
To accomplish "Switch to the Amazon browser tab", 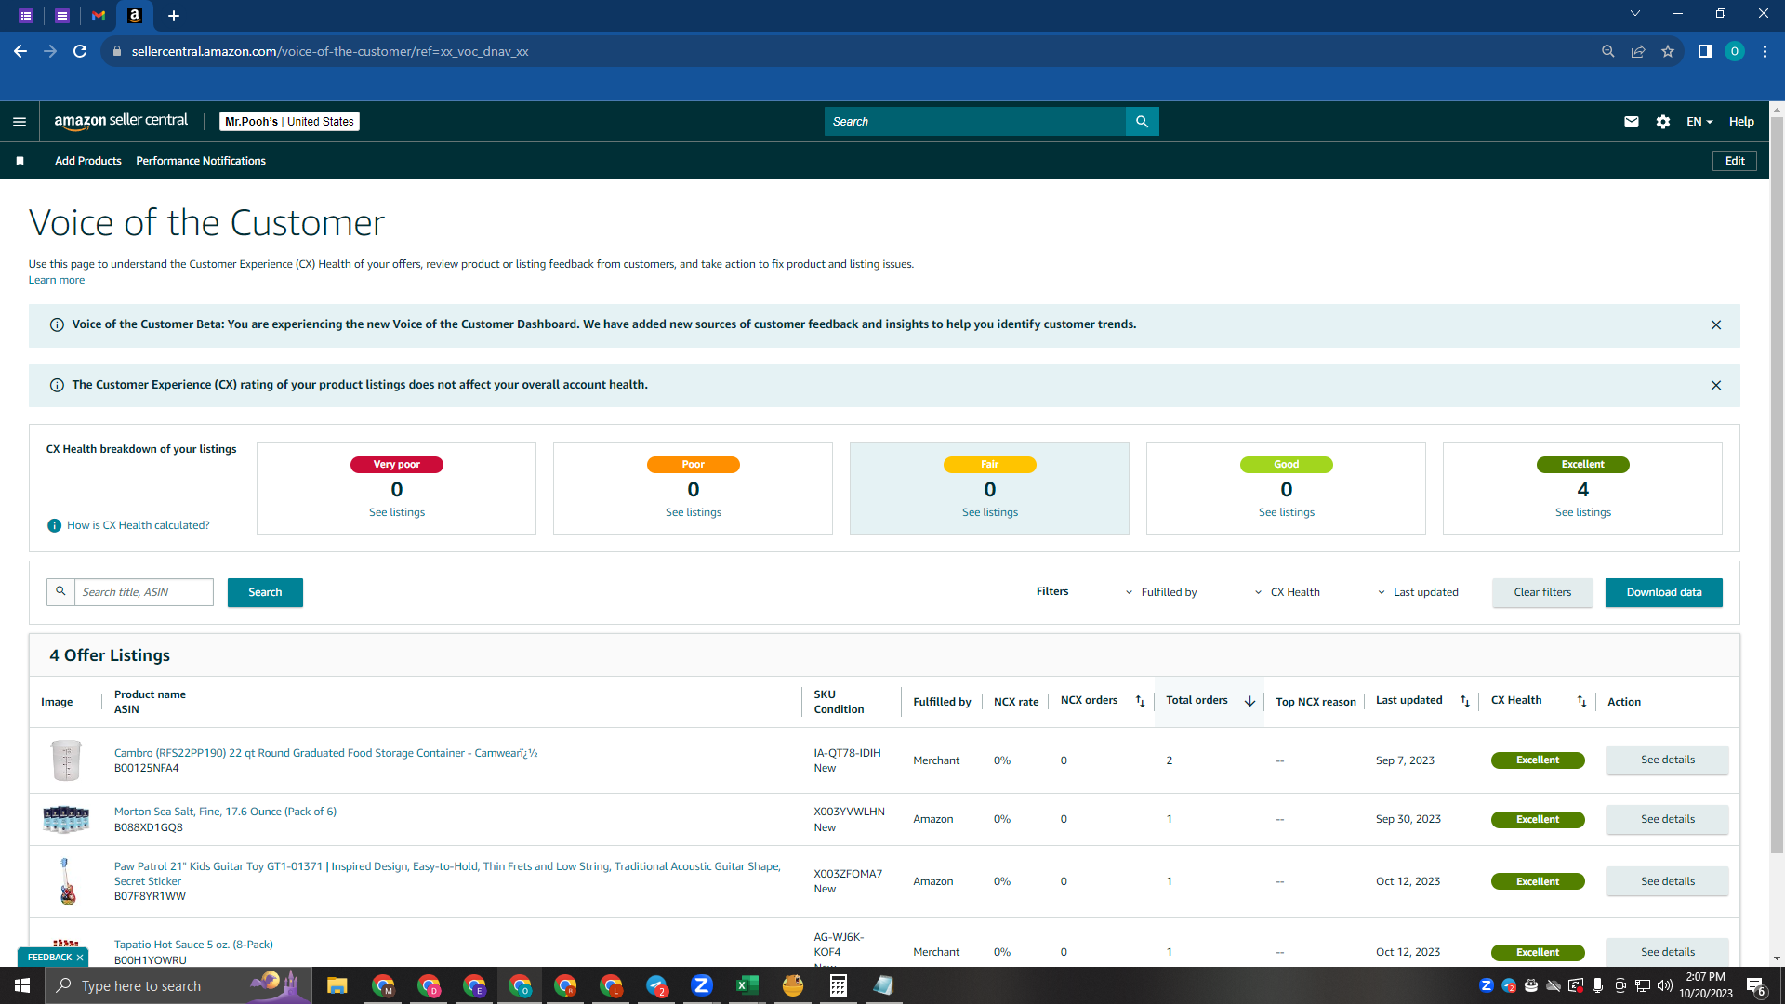I will pyautogui.click(x=135, y=16).
